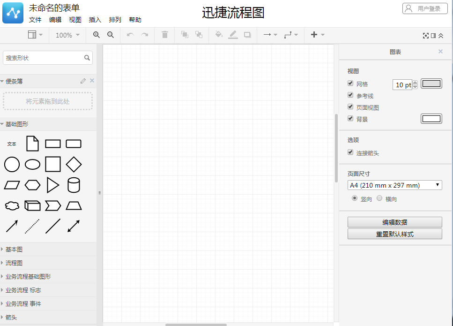Uncheck the 网格 grid checkbox
Screen dimensions: 453x326
coord(350,83)
